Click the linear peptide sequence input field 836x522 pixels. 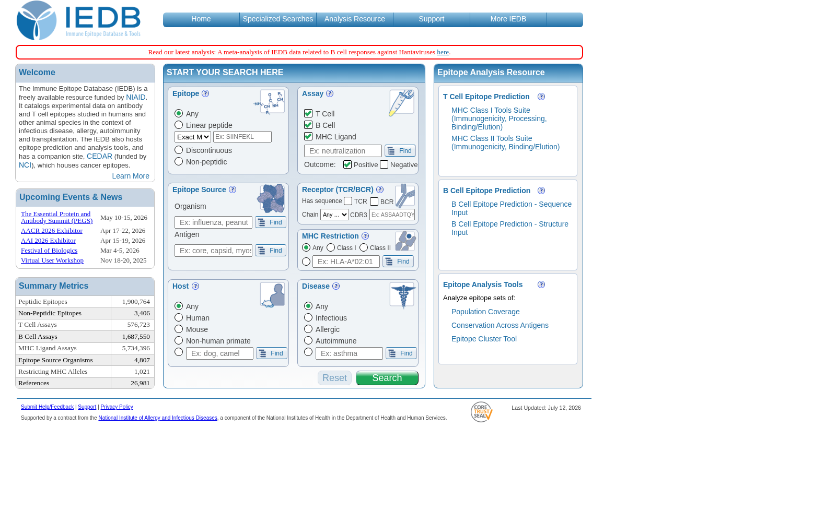242,137
